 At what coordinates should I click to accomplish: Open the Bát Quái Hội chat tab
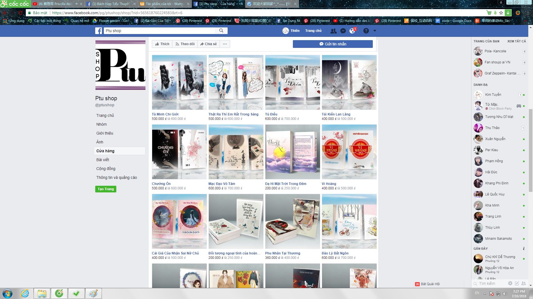[438, 284]
